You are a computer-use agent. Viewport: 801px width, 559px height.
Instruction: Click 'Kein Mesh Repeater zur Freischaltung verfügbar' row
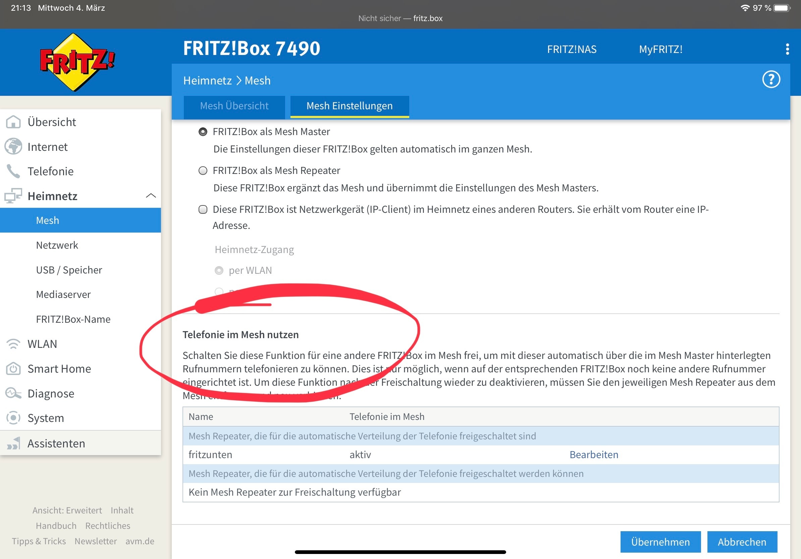(480, 492)
